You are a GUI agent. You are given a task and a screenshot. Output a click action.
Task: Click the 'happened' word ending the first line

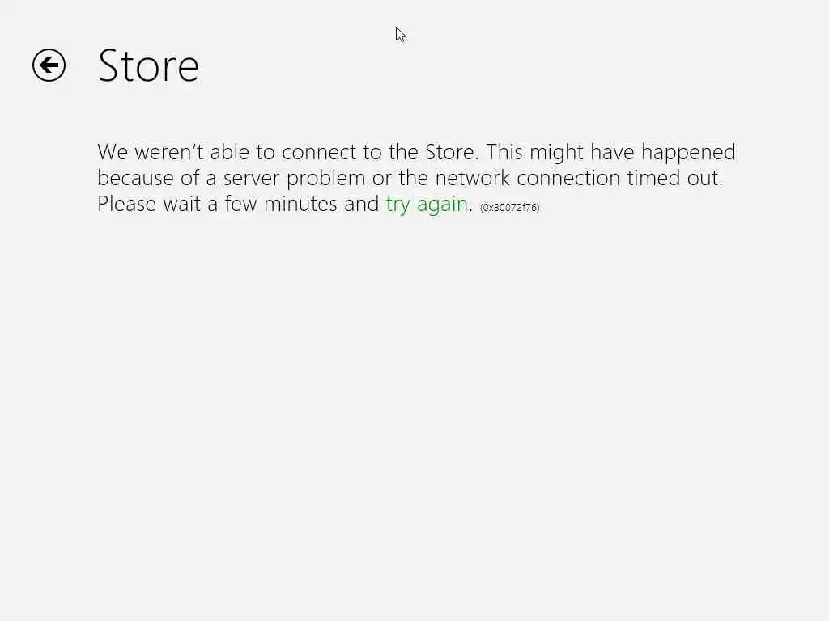[x=688, y=153]
